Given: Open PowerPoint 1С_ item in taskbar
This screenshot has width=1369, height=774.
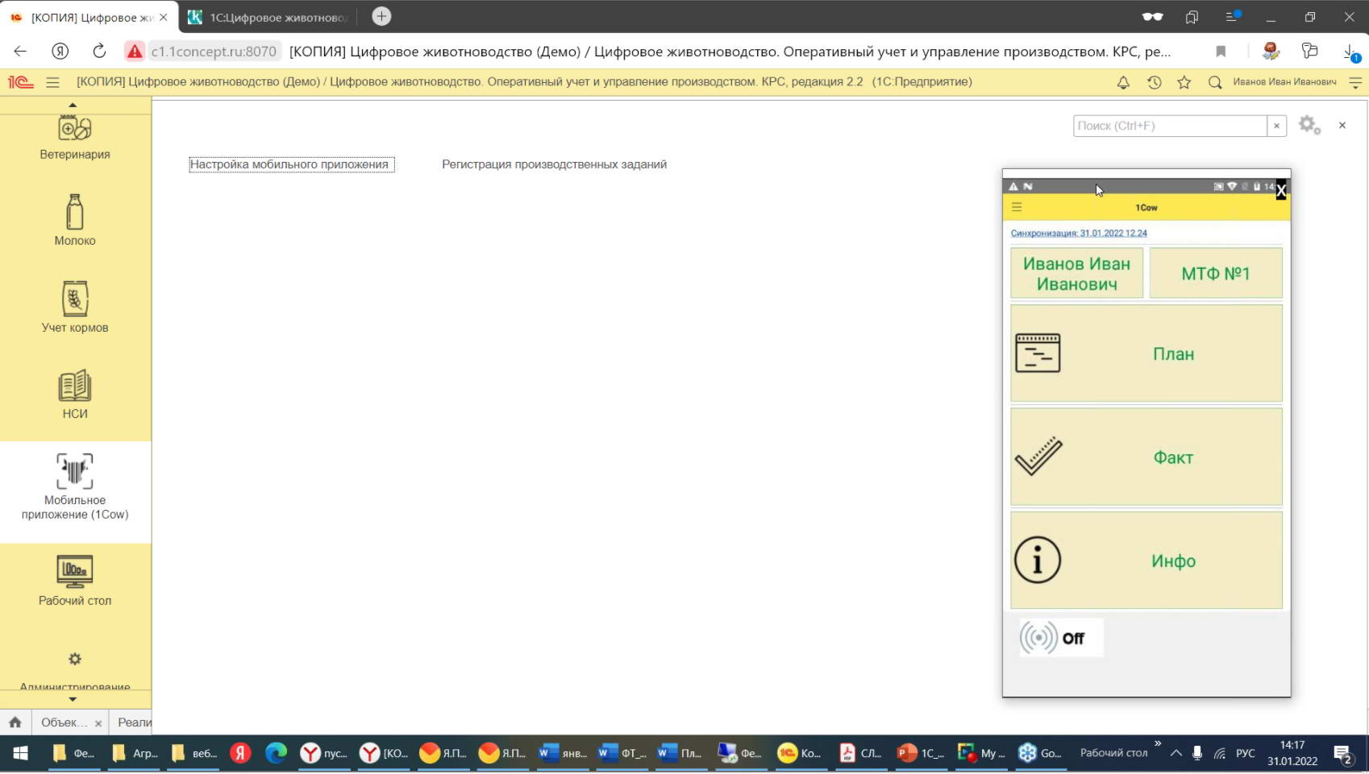Looking at the screenshot, I should coord(921,753).
